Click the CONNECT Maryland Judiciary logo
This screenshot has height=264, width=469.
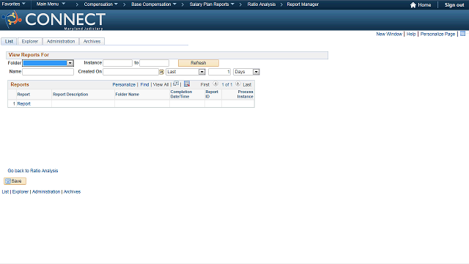click(53, 20)
